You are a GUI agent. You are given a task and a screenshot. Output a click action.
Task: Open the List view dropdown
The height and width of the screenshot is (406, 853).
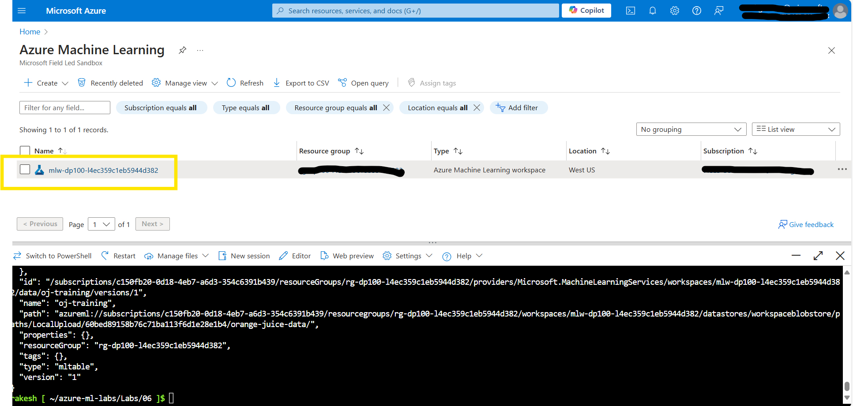(x=796, y=129)
